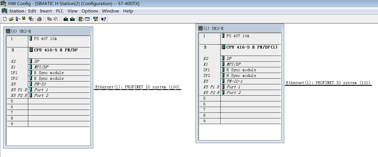Click HW Config icon left of Station menu

point(4,11)
